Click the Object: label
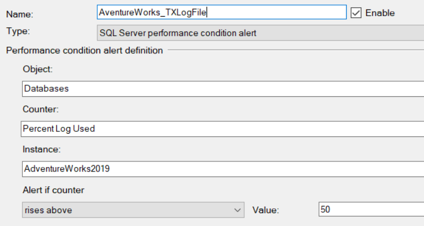 tap(38, 69)
